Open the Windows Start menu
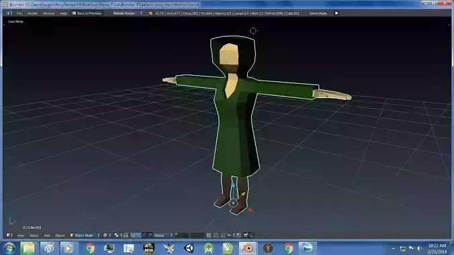454x255 pixels. [x=9, y=248]
